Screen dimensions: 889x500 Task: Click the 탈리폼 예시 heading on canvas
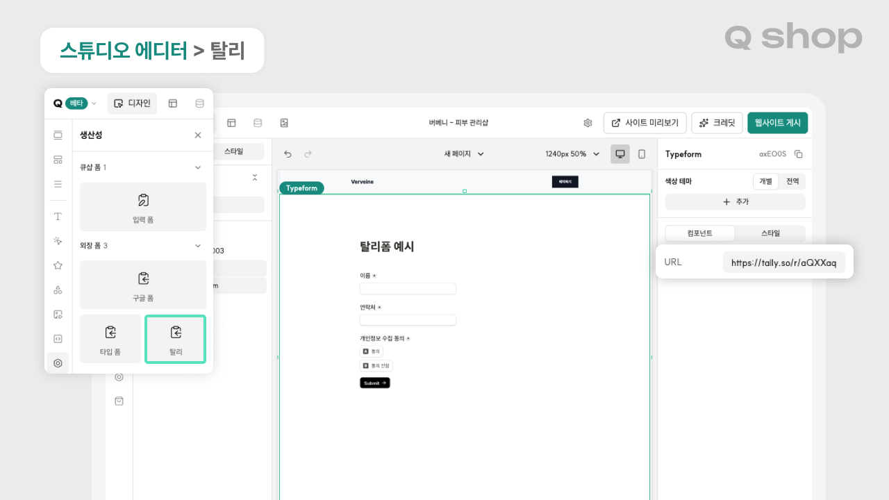(387, 247)
